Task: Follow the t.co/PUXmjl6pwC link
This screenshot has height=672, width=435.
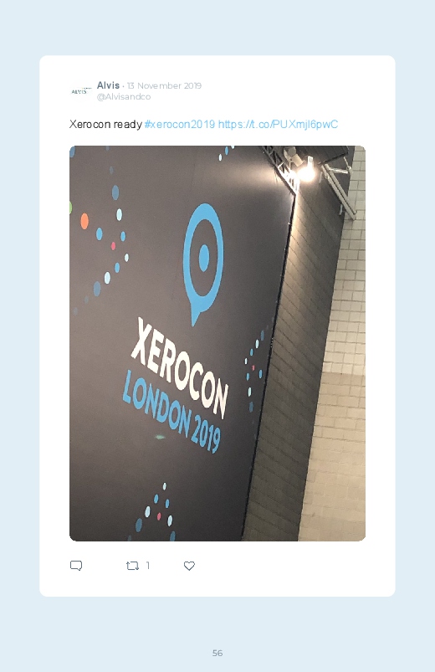Action: 278,125
